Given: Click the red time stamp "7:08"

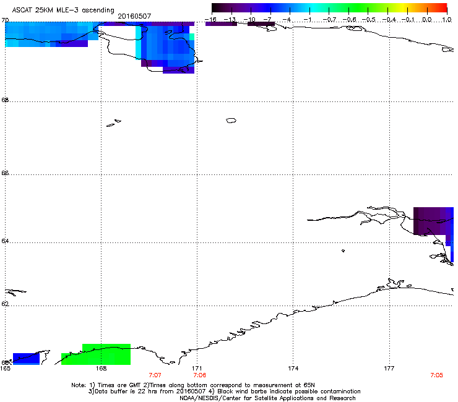Looking at the screenshot, I should [199, 375].
